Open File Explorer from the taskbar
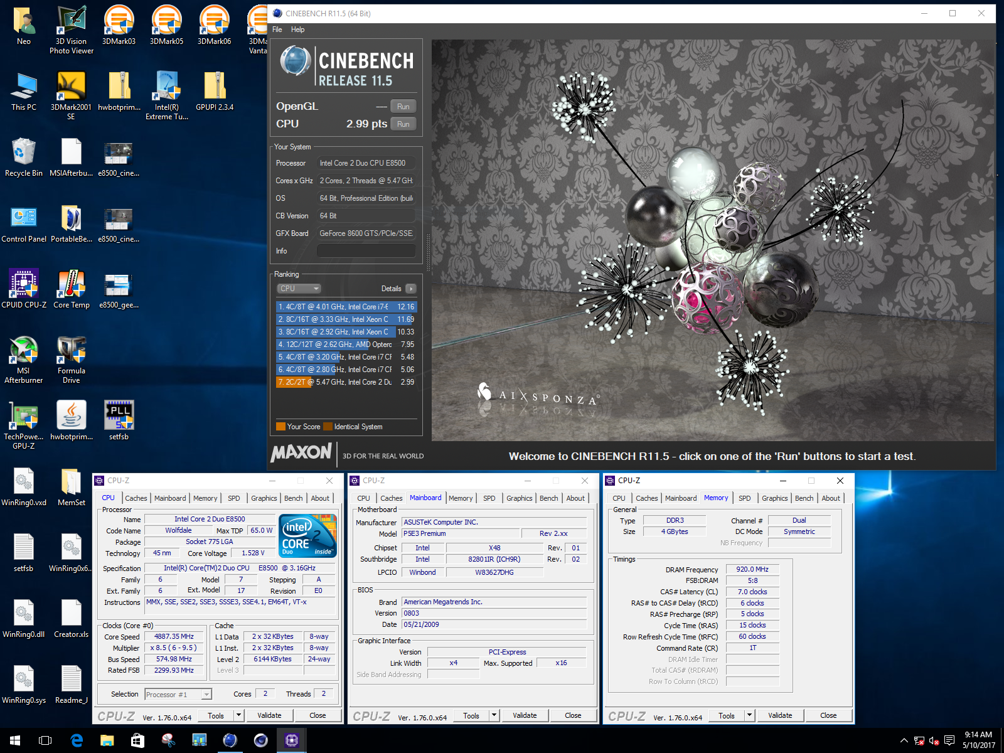This screenshot has height=753, width=1004. point(107,740)
